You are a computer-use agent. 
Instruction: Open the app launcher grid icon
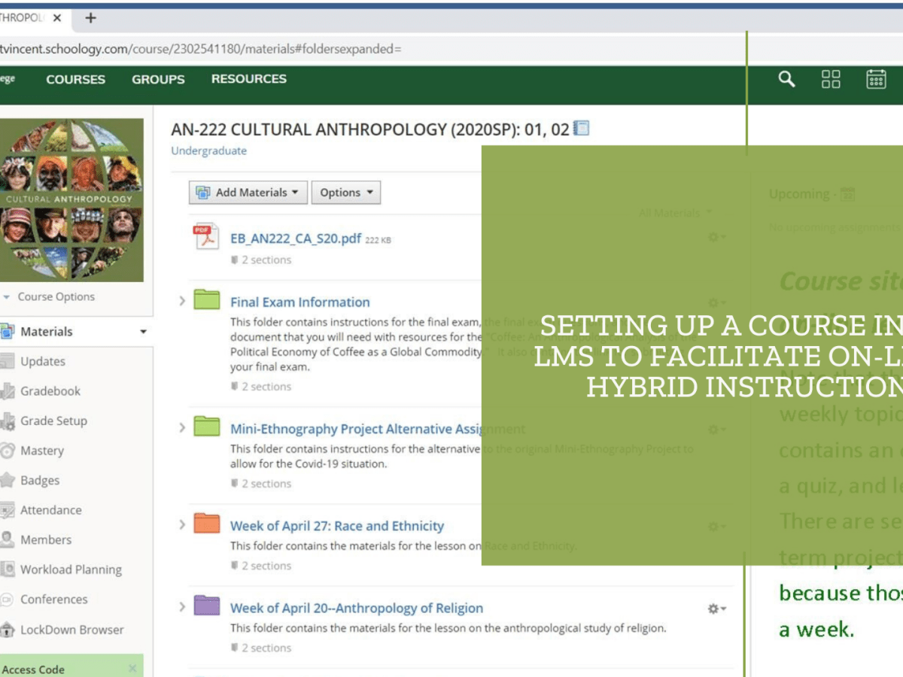coord(831,78)
